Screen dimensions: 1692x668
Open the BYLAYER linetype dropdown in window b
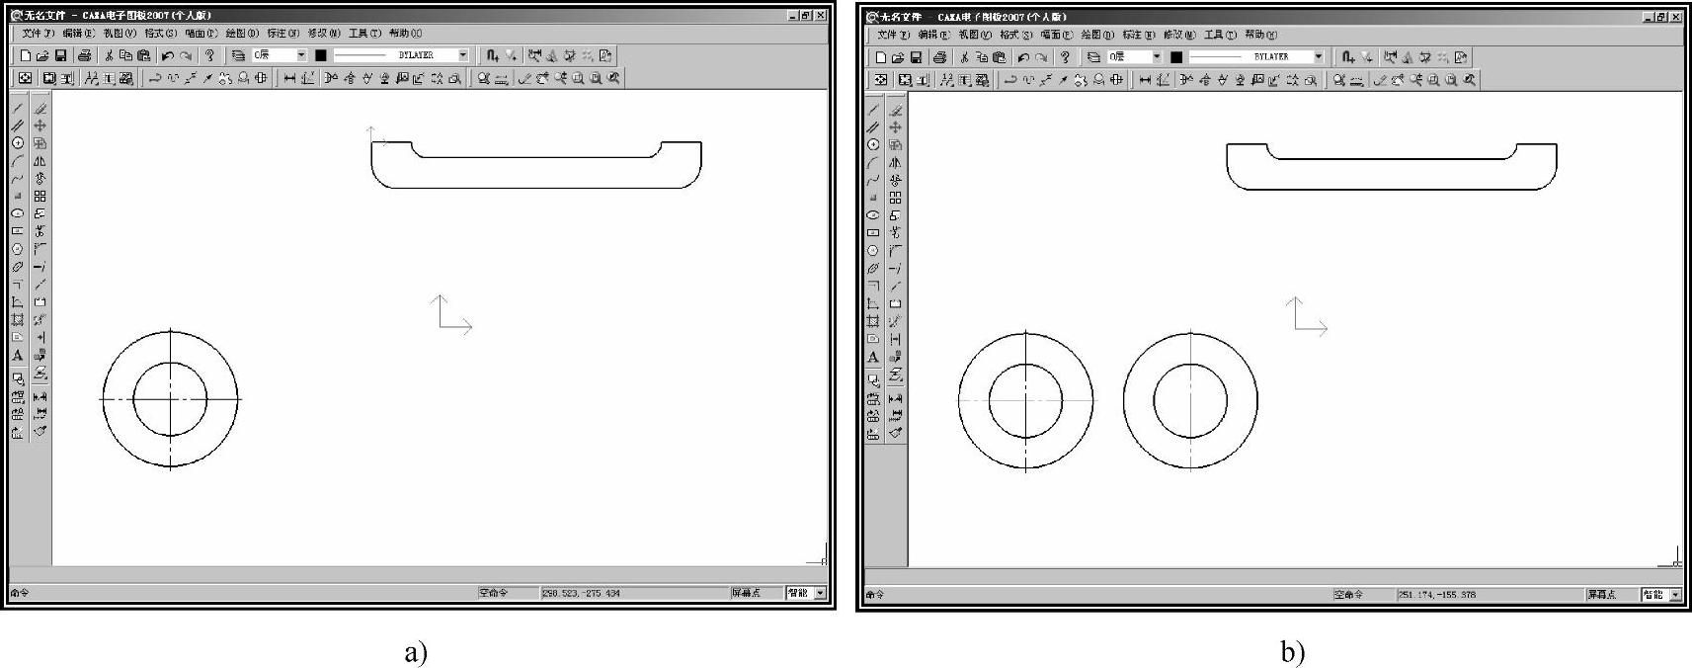[1319, 57]
